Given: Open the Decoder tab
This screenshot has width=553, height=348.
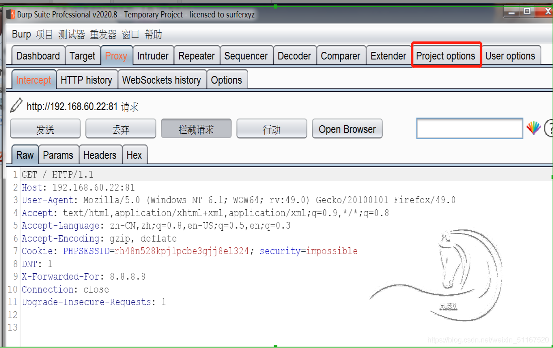Looking at the screenshot, I should click(294, 56).
